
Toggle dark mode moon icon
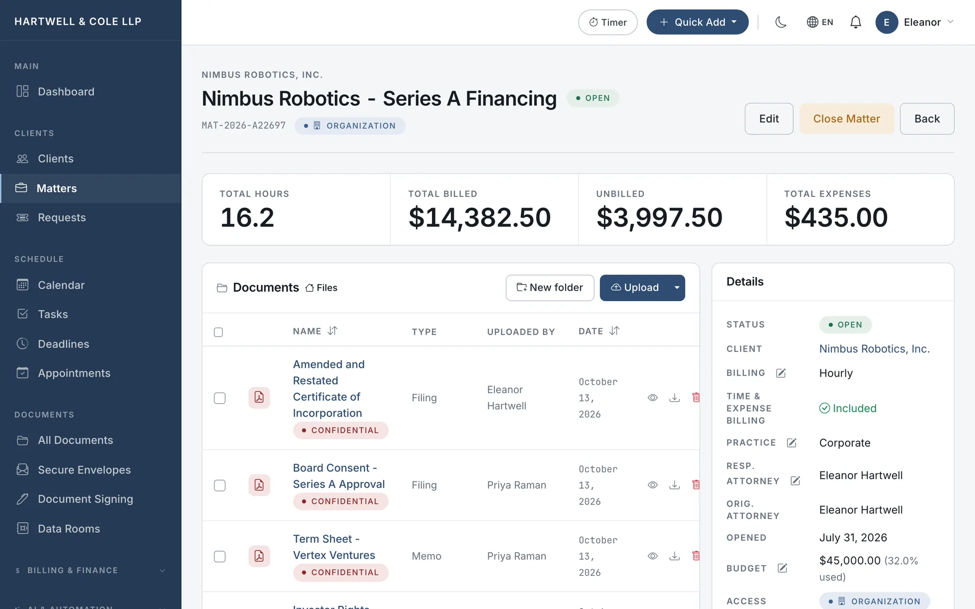[780, 22]
